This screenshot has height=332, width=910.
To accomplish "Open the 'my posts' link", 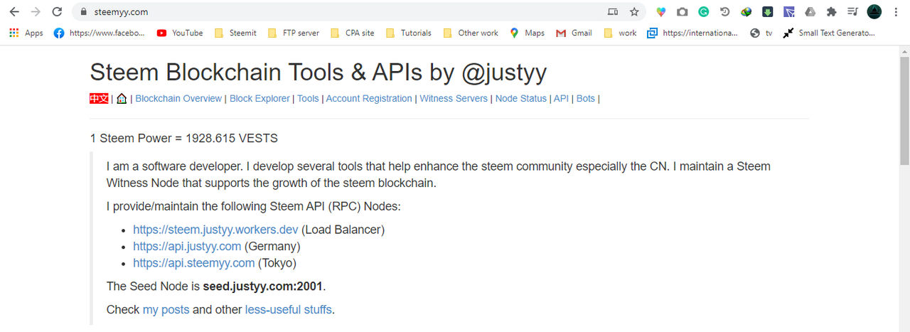I will pyautogui.click(x=166, y=310).
